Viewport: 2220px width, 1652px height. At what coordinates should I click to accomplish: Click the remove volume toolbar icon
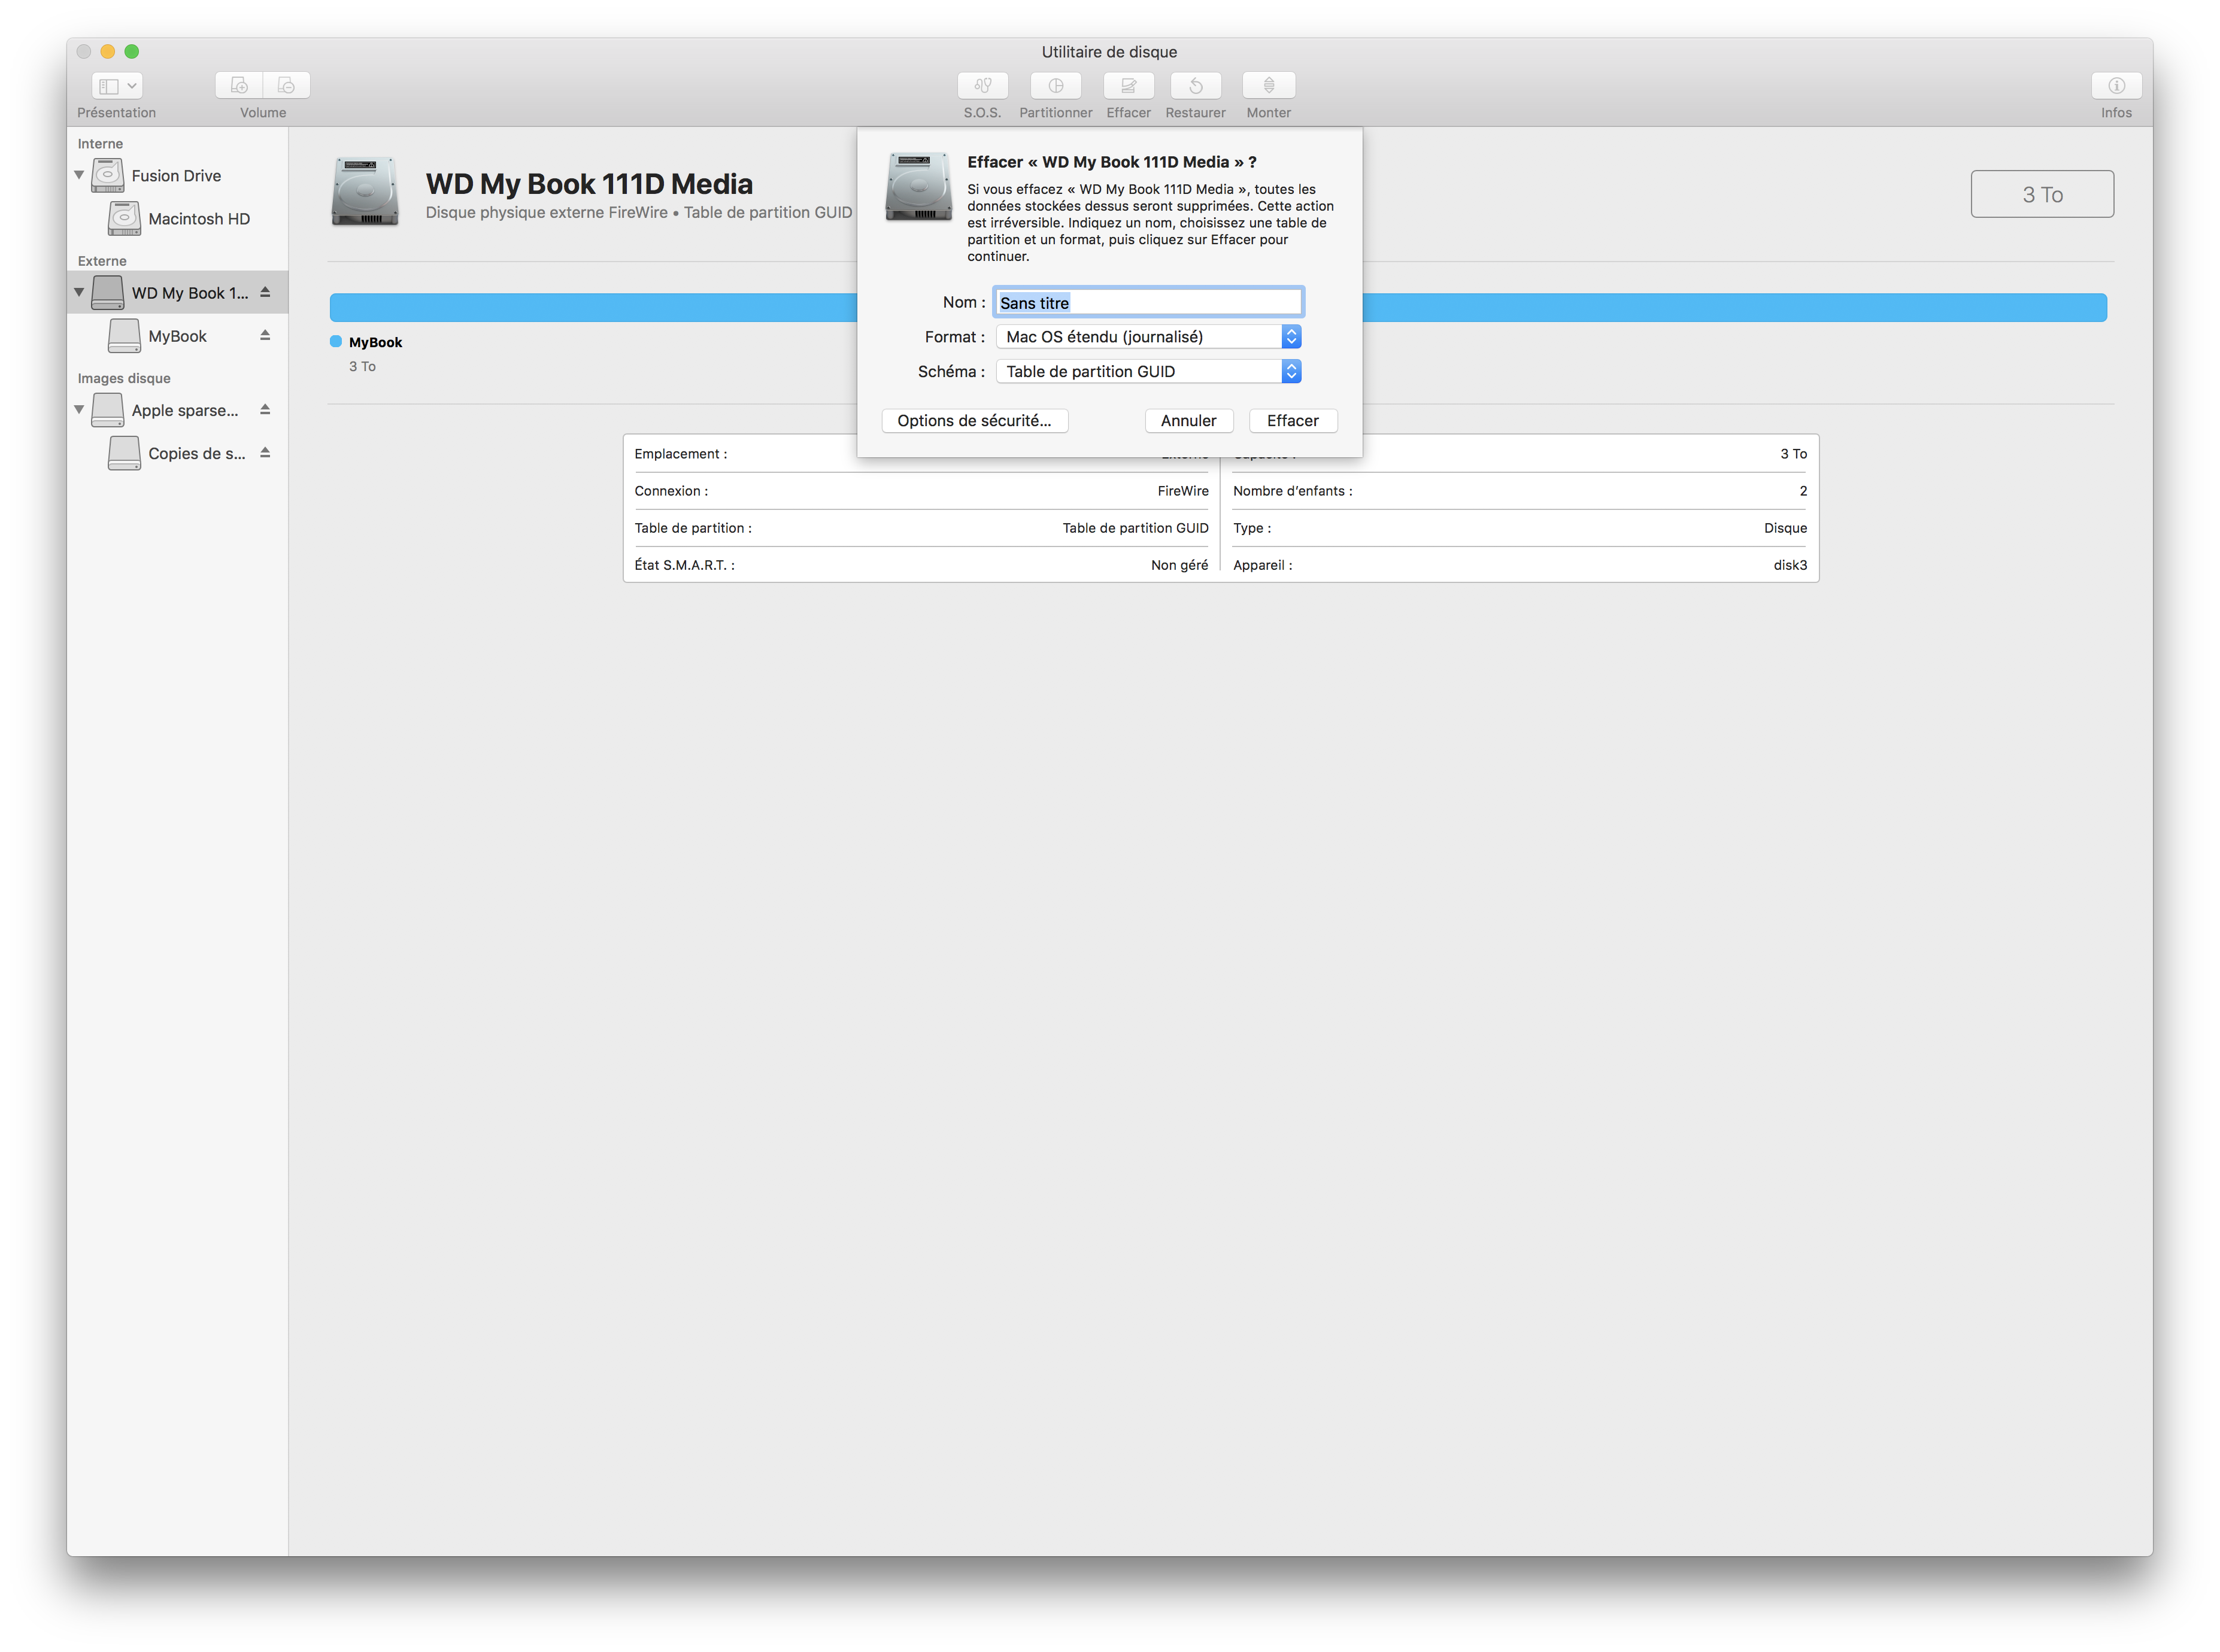click(287, 86)
